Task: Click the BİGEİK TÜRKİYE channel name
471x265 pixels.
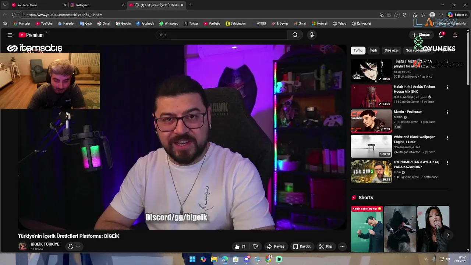Action: tap(45, 244)
